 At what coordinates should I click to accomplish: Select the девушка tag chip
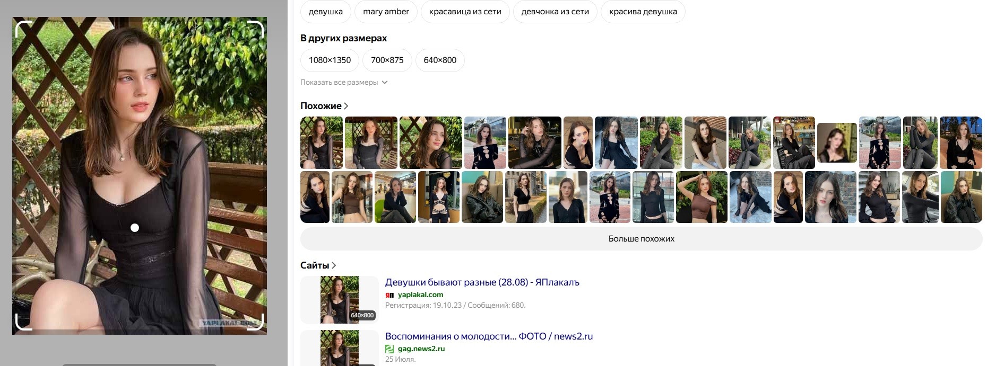[x=326, y=12]
